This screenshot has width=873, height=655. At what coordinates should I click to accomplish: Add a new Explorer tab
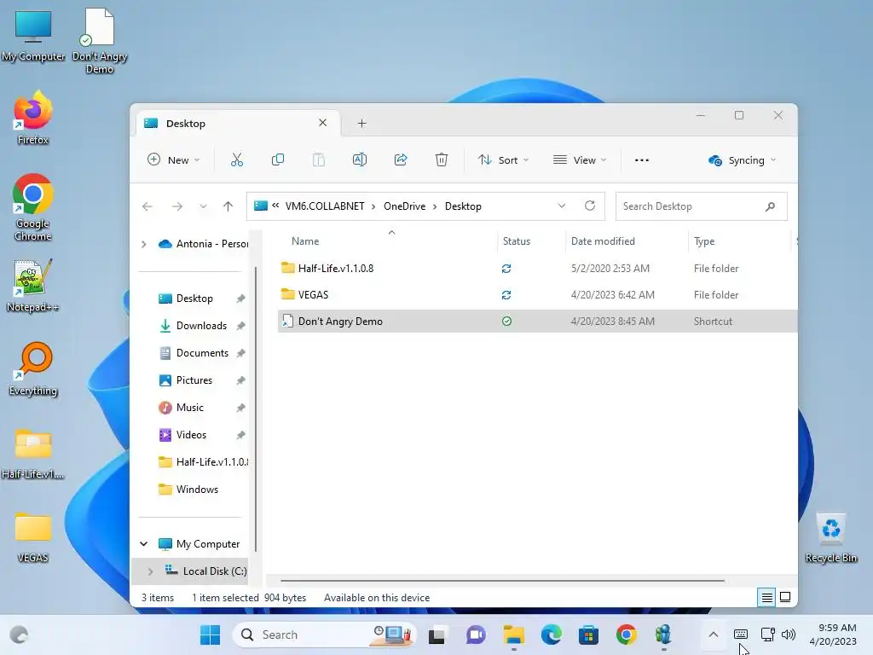click(361, 123)
